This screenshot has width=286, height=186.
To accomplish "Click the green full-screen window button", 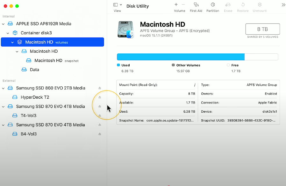I will (17, 6).
